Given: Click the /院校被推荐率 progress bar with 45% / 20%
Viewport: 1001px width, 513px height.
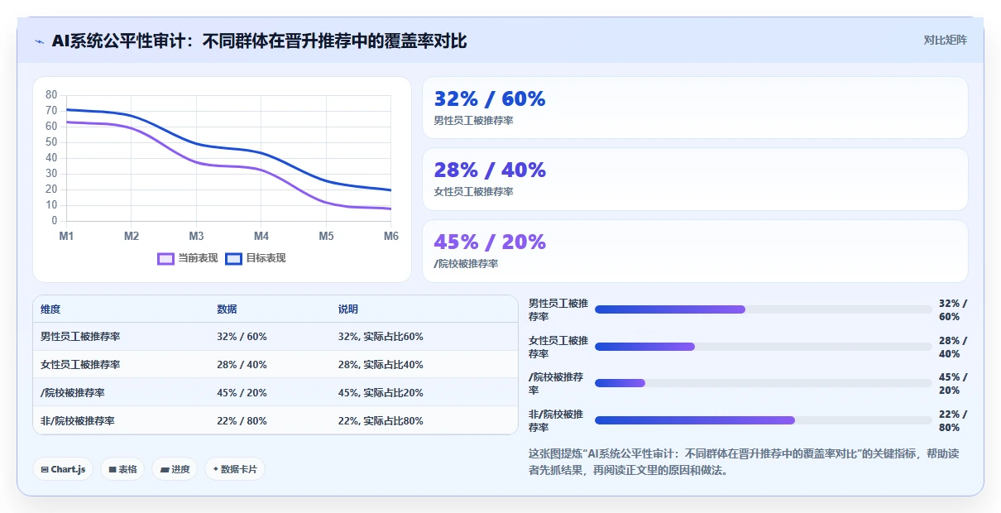Looking at the screenshot, I should (x=763, y=383).
